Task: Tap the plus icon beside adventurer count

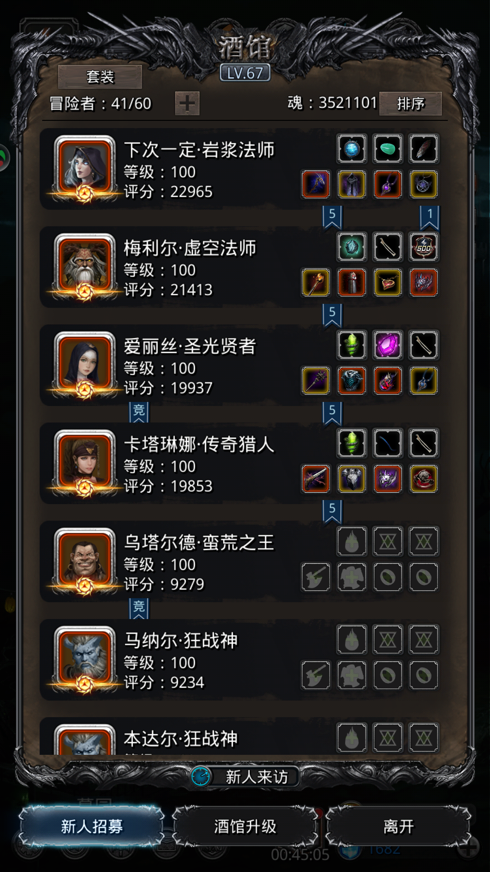Action: point(187,104)
